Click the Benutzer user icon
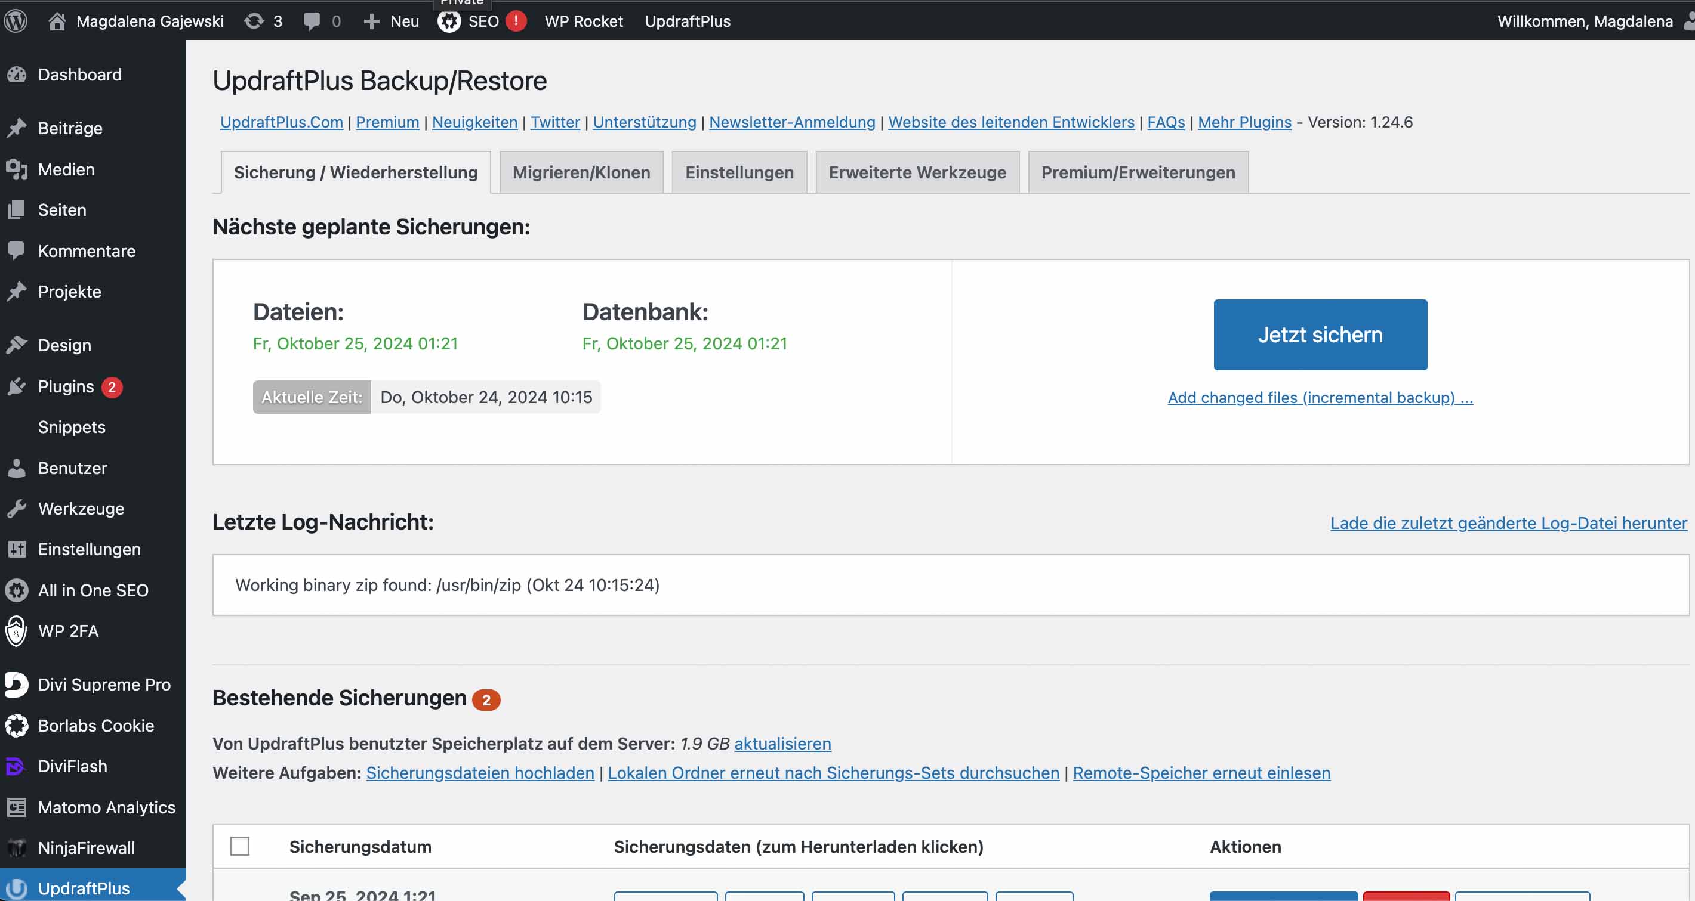This screenshot has height=901, width=1695. [17, 468]
